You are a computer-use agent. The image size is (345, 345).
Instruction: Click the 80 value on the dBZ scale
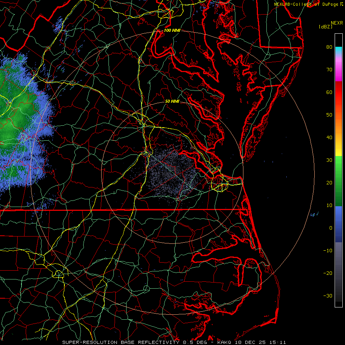tap(329, 47)
